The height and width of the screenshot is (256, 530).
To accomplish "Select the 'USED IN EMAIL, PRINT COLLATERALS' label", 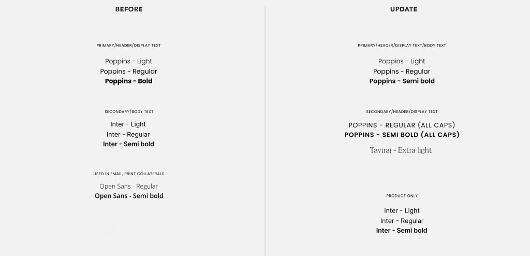I will pyautogui.click(x=129, y=174).
